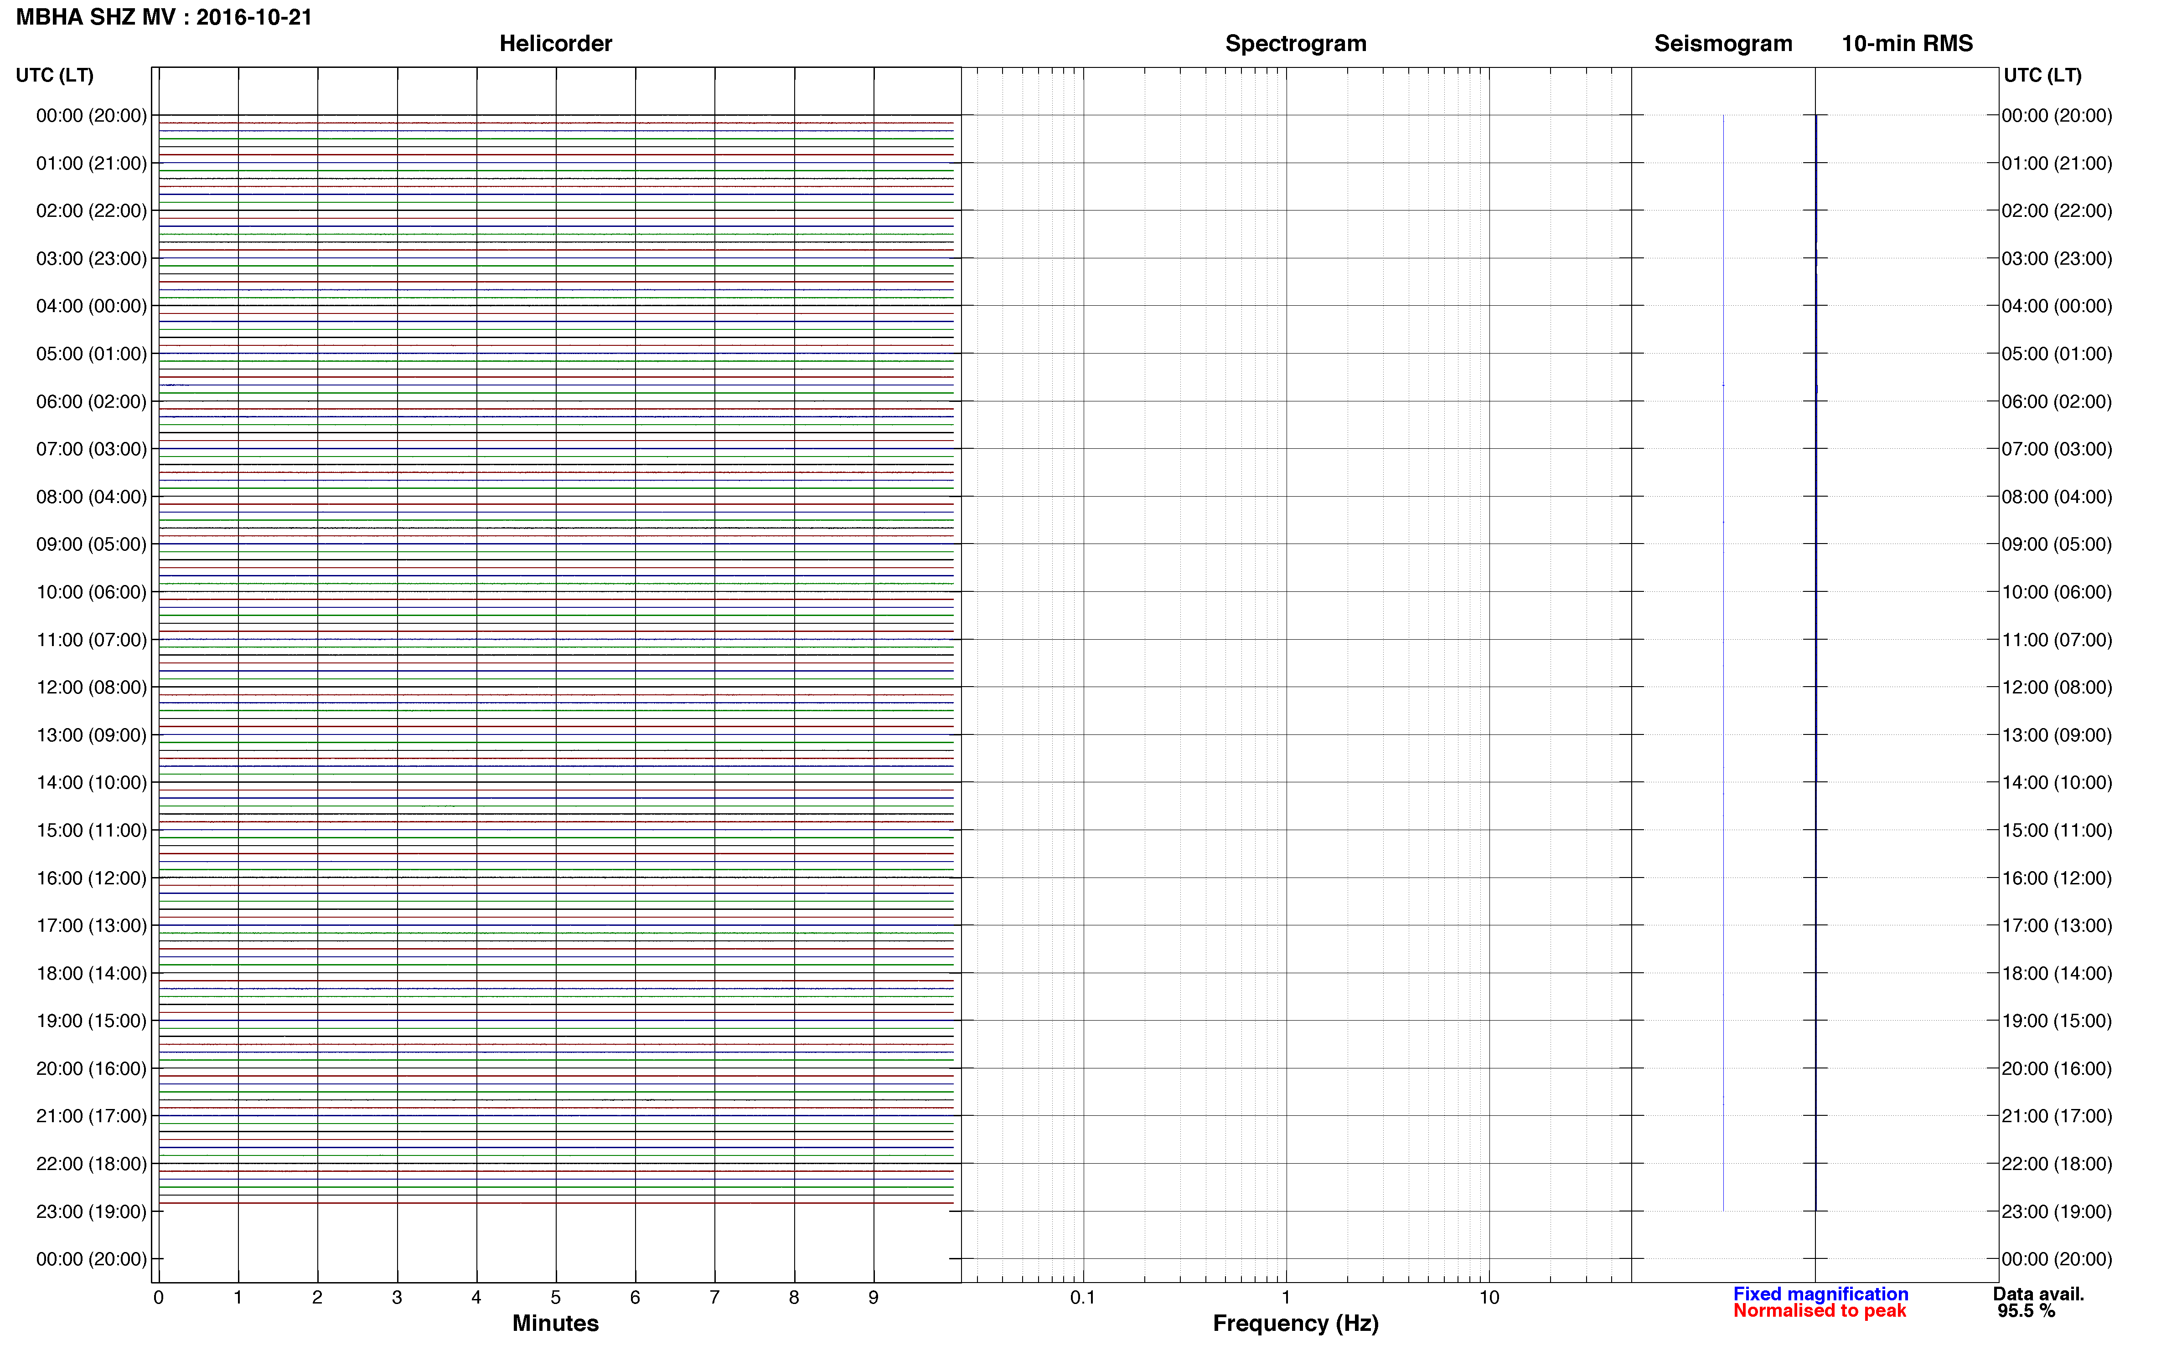
Task: Click the Seismogram panel heading
Action: pos(1723,43)
